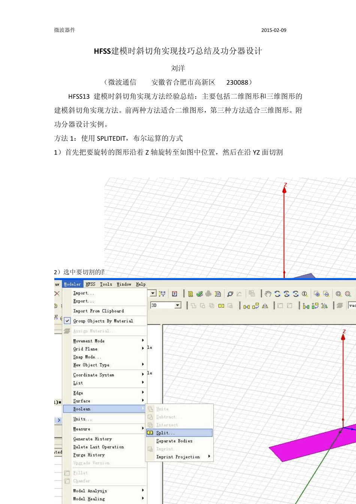
Task: Open the combo arrow before the Q icon
Action: coord(153,293)
